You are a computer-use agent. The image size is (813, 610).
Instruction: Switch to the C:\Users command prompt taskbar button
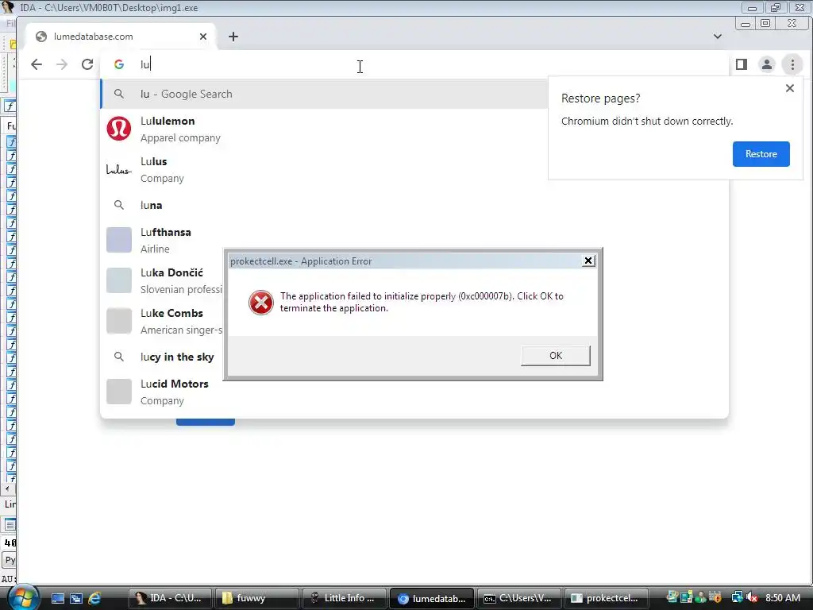tap(519, 598)
